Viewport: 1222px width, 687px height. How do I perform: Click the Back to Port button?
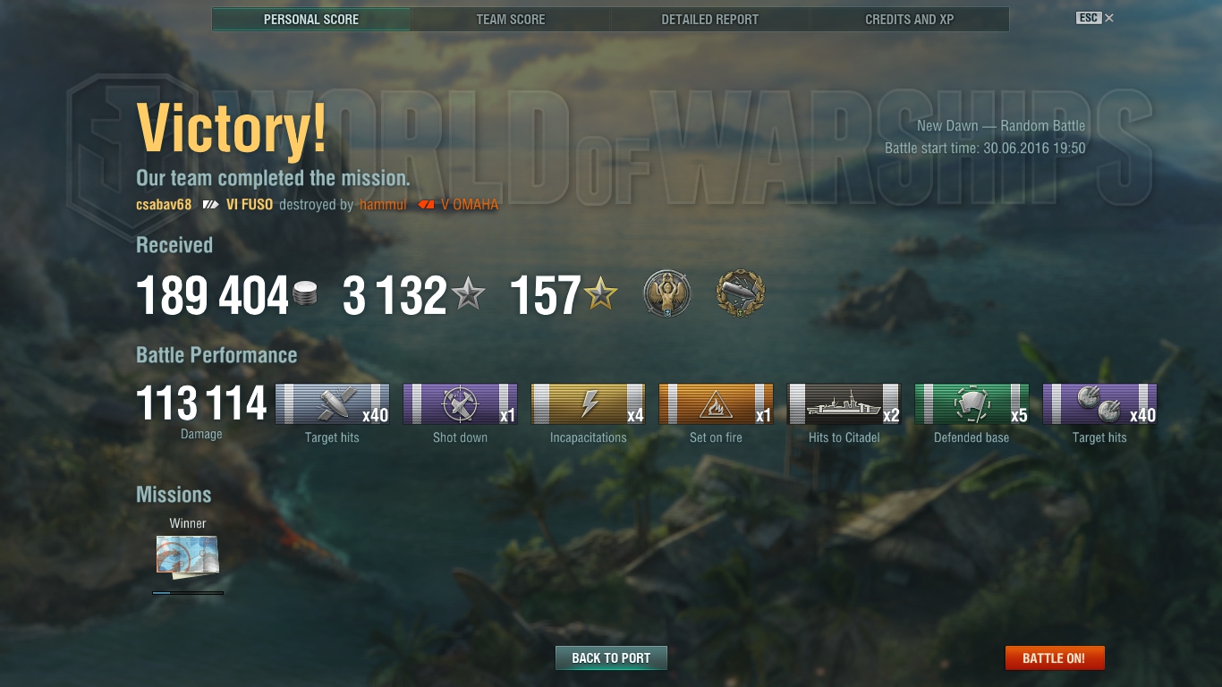[x=611, y=657]
